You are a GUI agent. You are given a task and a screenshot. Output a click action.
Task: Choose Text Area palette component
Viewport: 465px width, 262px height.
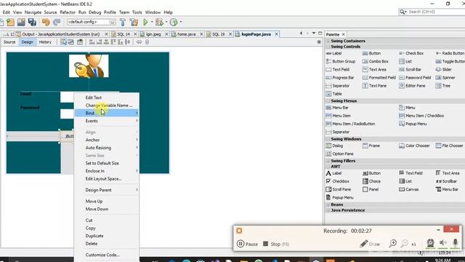[x=374, y=70]
